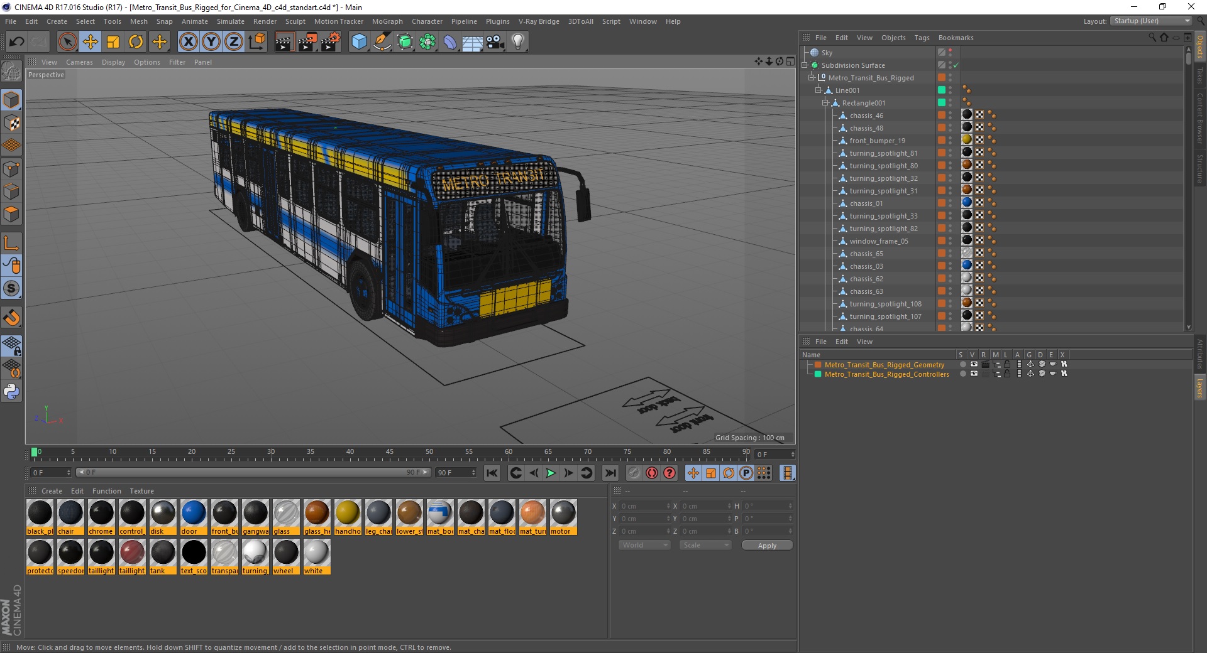The height and width of the screenshot is (653, 1207).
Task: Click Controllers layer green color swatch
Action: pos(818,374)
